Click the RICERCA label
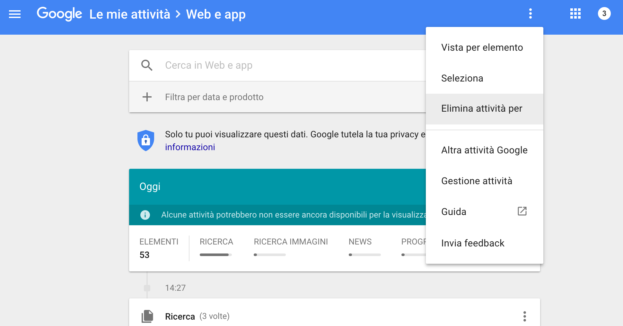 tap(216, 242)
